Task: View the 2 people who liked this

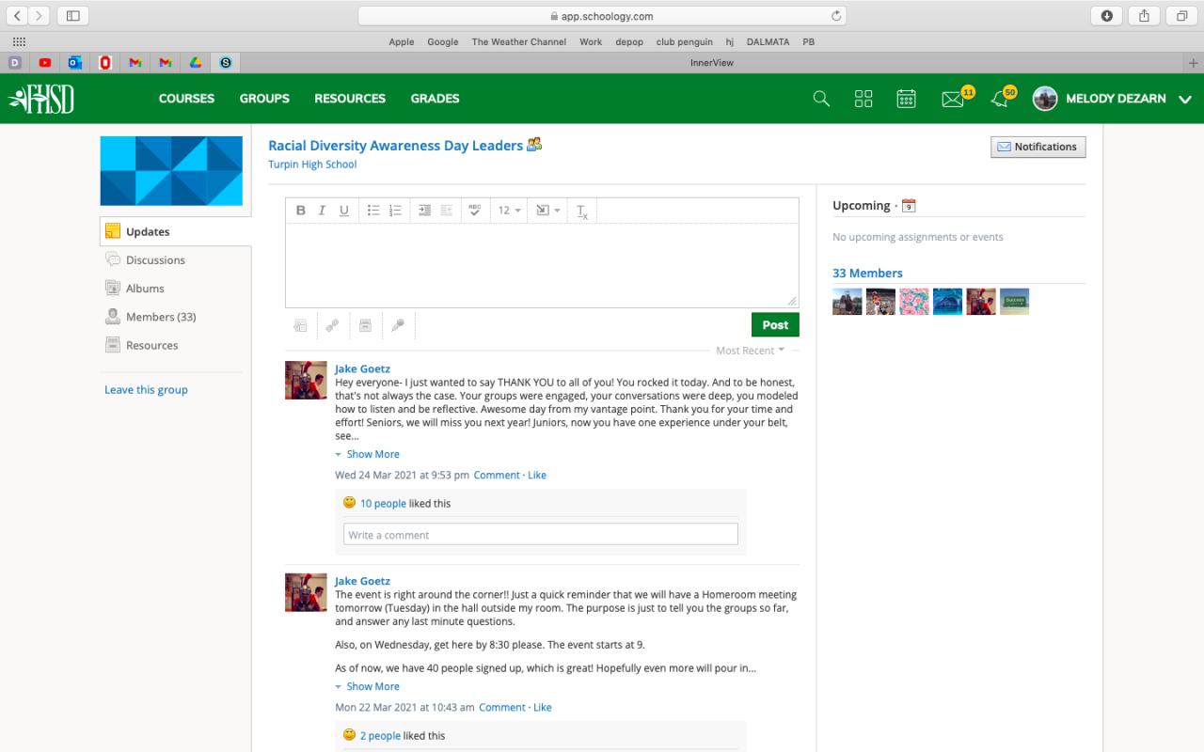Action: point(380,736)
